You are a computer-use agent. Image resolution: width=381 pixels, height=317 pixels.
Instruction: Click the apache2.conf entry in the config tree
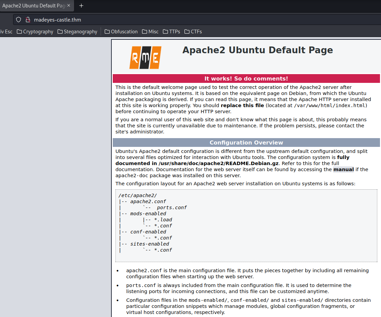pyautogui.click(x=148, y=201)
